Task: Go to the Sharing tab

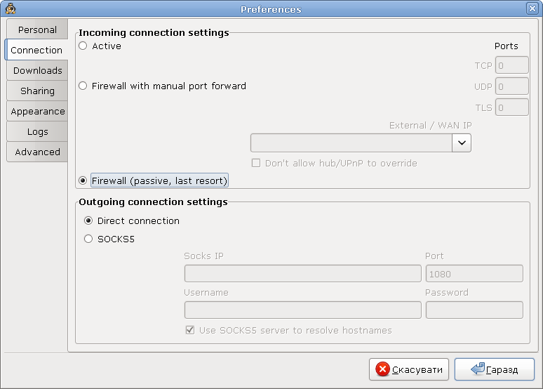Action: click(x=37, y=91)
